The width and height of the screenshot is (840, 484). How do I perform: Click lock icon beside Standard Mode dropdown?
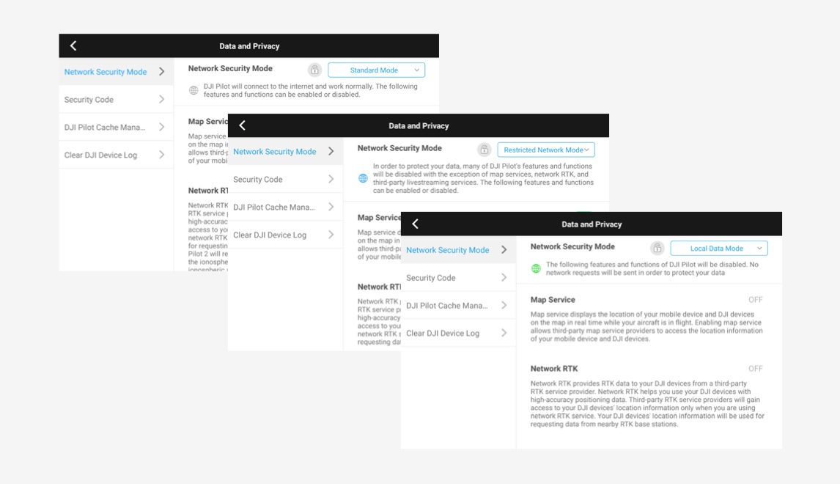[315, 70]
